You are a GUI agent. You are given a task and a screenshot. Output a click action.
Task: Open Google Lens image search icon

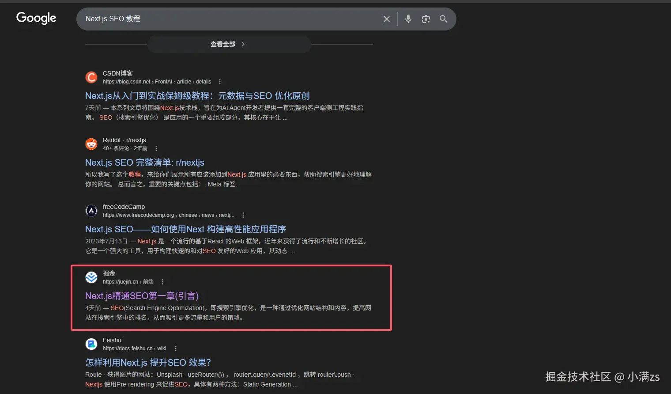tap(426, 19)
